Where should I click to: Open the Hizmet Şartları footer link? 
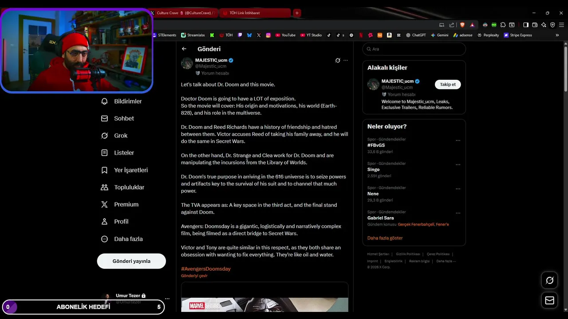[x=378, y=254]
